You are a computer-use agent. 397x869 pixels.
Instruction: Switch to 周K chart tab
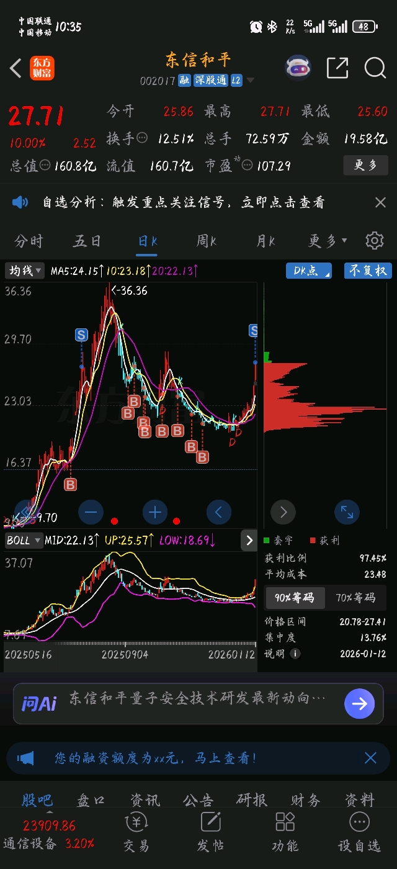coord(207,241)
